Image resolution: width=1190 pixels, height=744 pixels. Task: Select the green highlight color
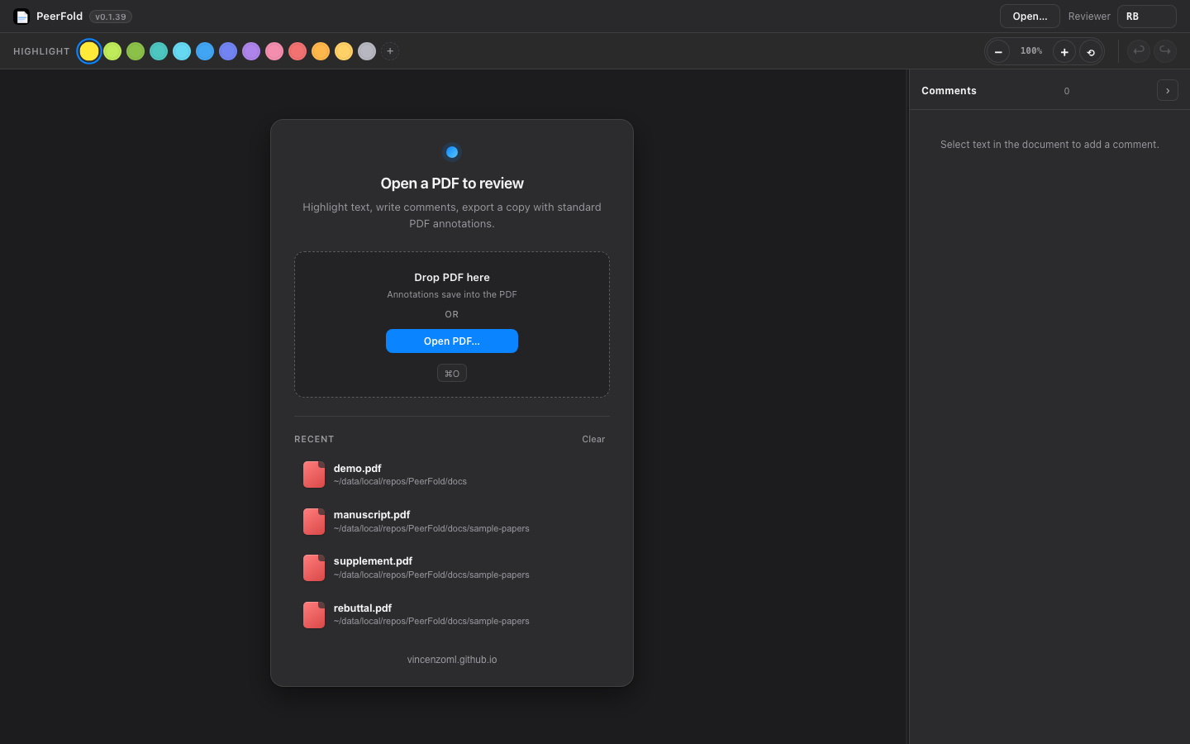pyautogui.click(x=136, y=51)
